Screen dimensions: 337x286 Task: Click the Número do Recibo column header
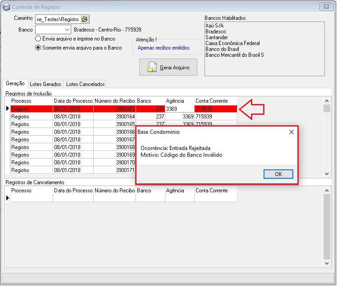click(x=114, y=101)
